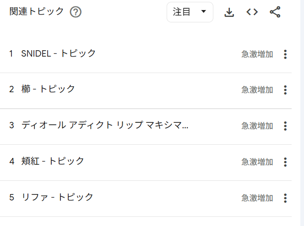Click the vertical scrollbar on right edge

[300, 114]
